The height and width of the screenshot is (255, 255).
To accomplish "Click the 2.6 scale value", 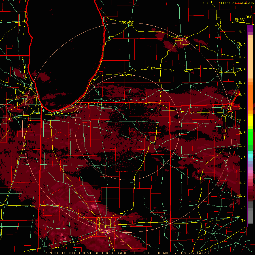I will [242, 145].
